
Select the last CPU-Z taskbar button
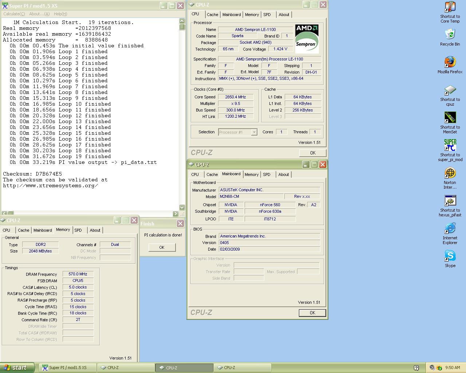tap(242, 368)
